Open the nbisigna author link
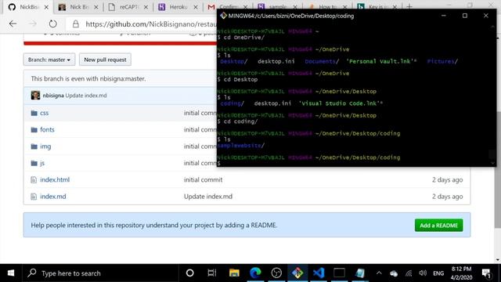The image size is (501, 282). [53, 96]
